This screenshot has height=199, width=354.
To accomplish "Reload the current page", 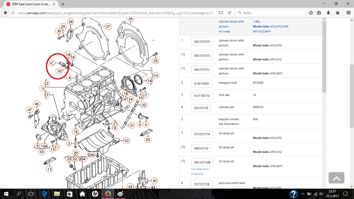I will click(229, 13).
